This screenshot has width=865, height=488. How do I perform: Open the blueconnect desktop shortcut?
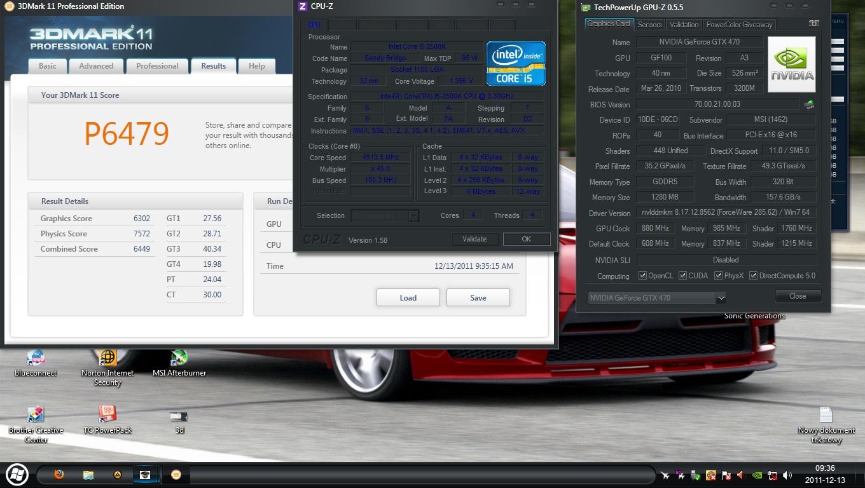tap(36, 363)
